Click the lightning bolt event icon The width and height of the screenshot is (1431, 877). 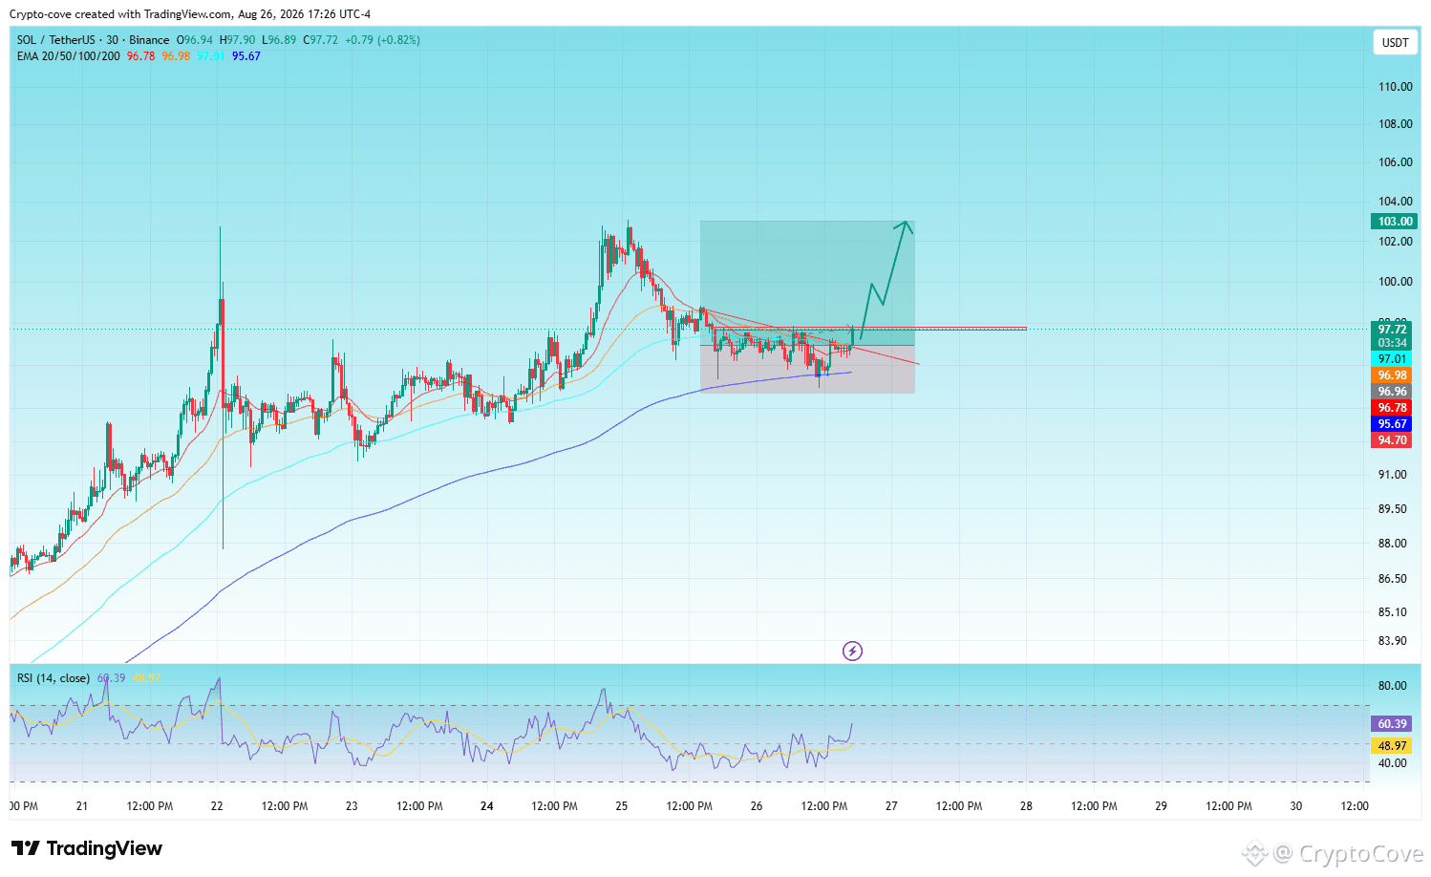click(852, 652)
